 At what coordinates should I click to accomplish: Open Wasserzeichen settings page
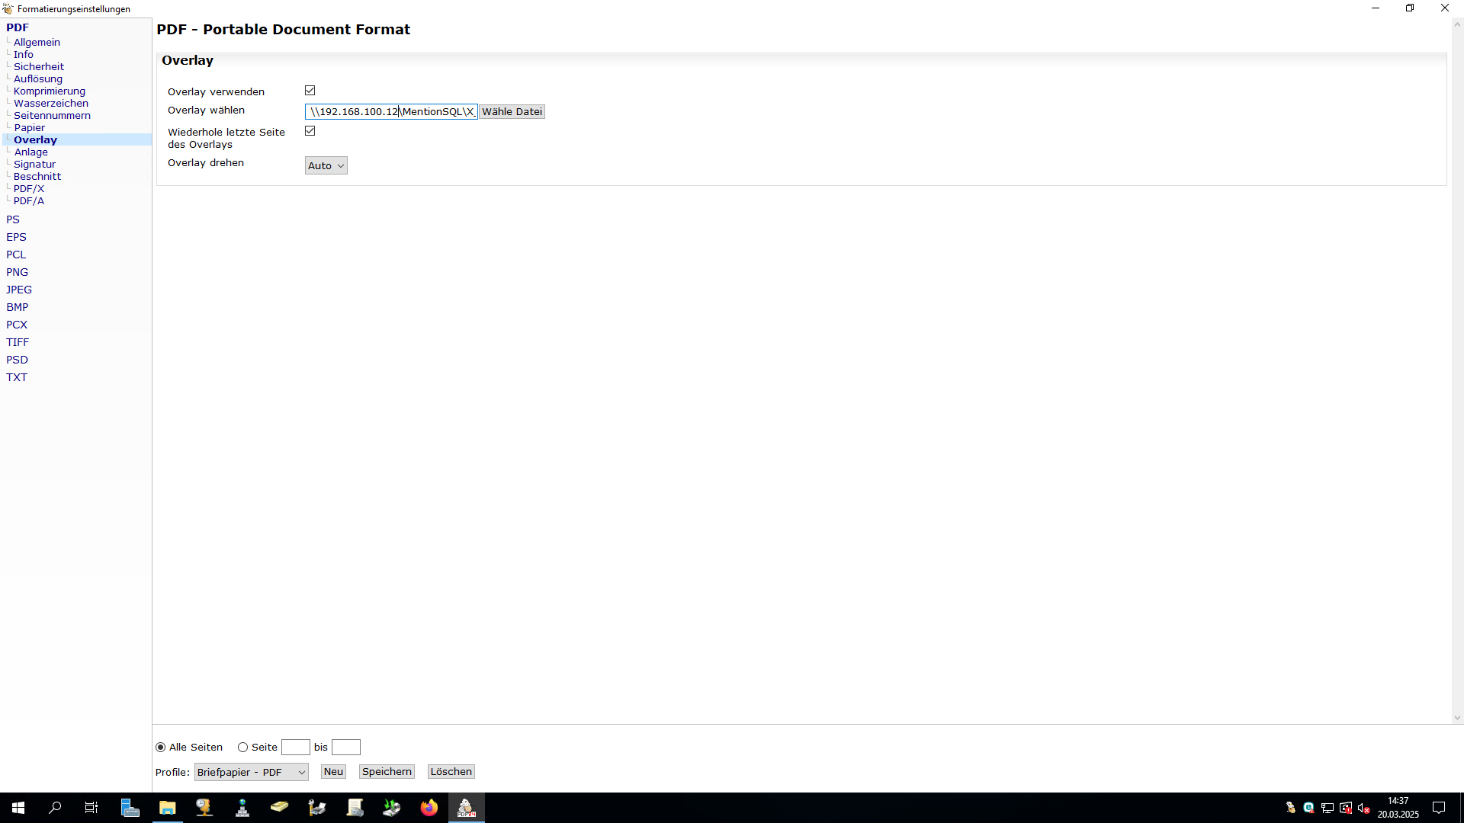[51, 104]
